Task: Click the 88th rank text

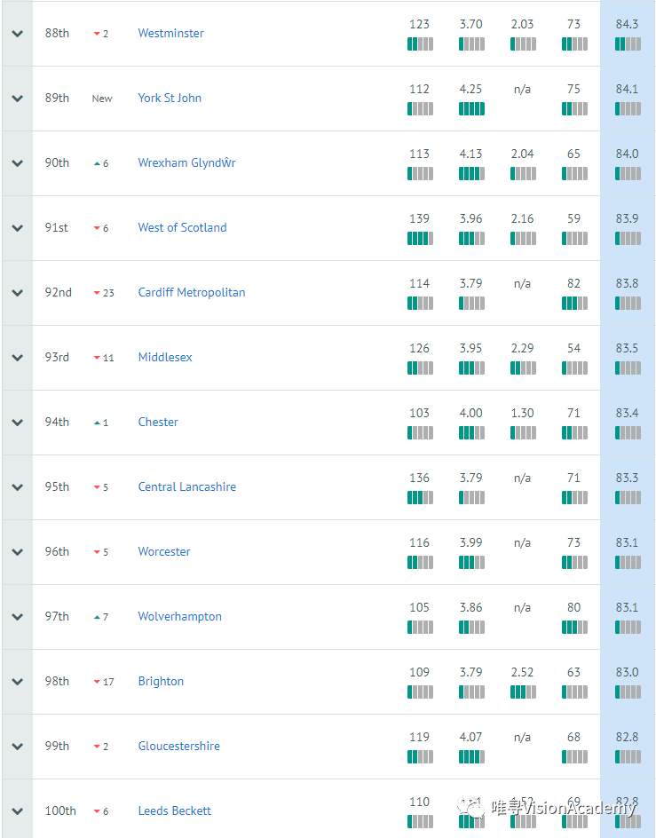Action: tap(57, 33)
